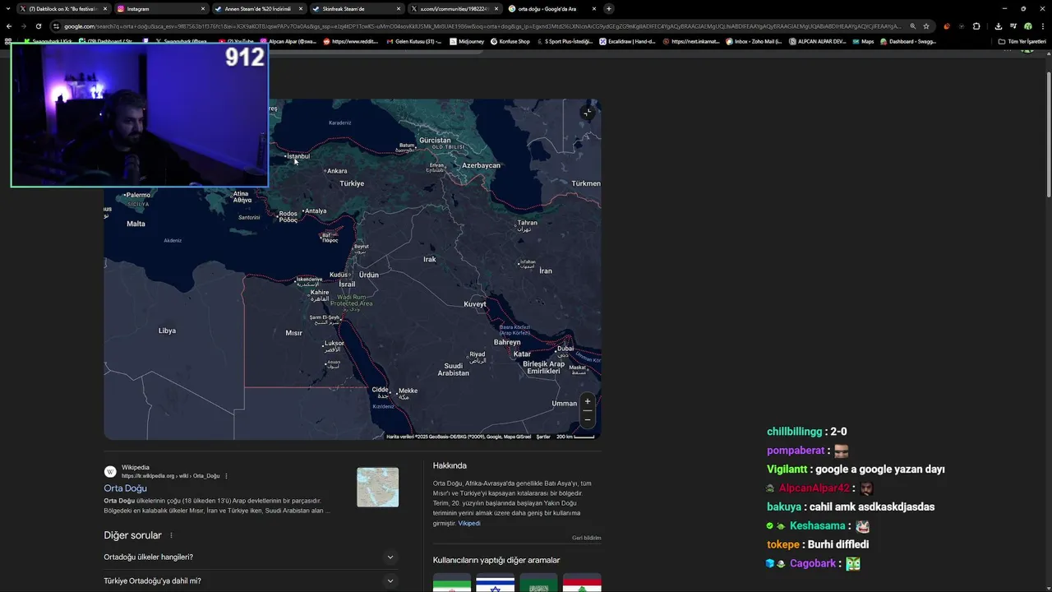The height and width of the screenshot is (592, 1052).
Task: Open the orange extension icon
Action: pos(947,26)
